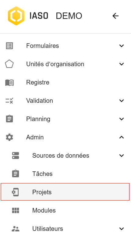Image resolution: width=131 pixels, height=240 pixels.
Task: Select the highlighted Projets item
Action: (65, 192)
